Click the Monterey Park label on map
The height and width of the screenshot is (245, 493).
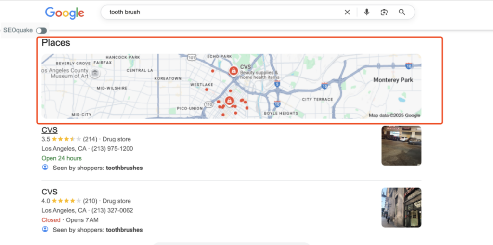click(x=393, y=80)
